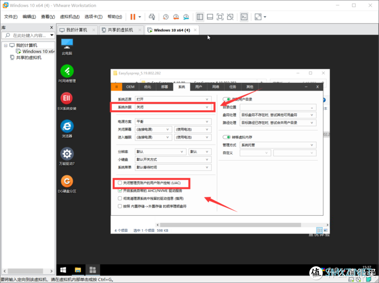Revert to snapshot using the orange clock icon
379x283 pixels.
176,17
